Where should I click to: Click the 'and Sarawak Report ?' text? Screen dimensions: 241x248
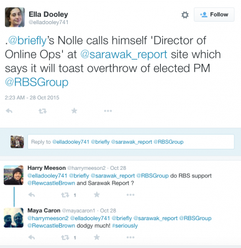point(105,183)
